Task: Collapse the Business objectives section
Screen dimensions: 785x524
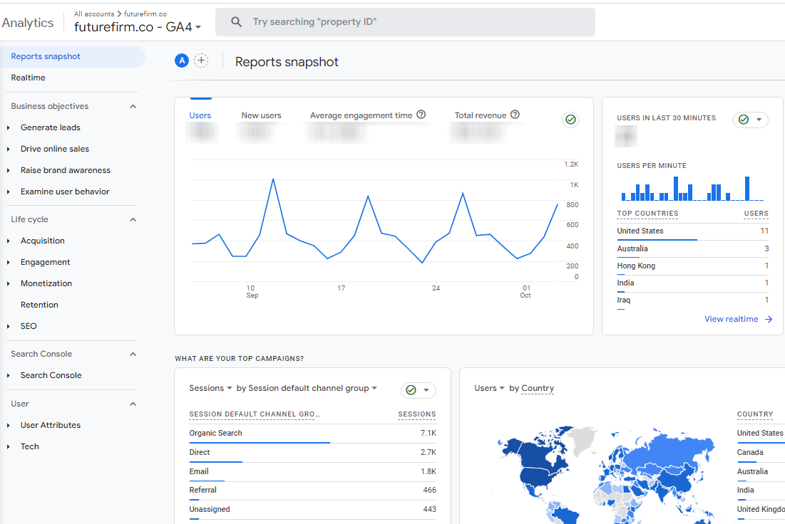Action: [x=133, y=106]
